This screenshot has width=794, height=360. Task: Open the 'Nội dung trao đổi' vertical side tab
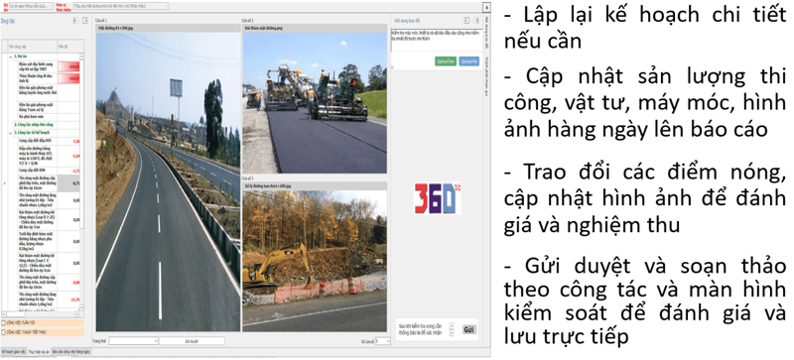point(486,32)
